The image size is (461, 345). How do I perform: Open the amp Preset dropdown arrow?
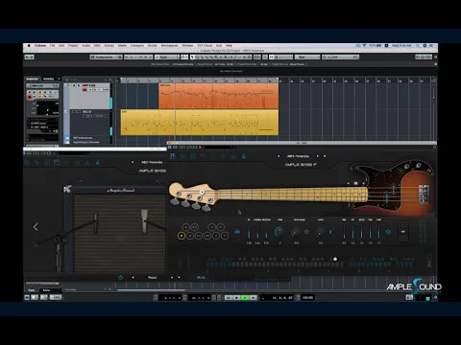179,278
